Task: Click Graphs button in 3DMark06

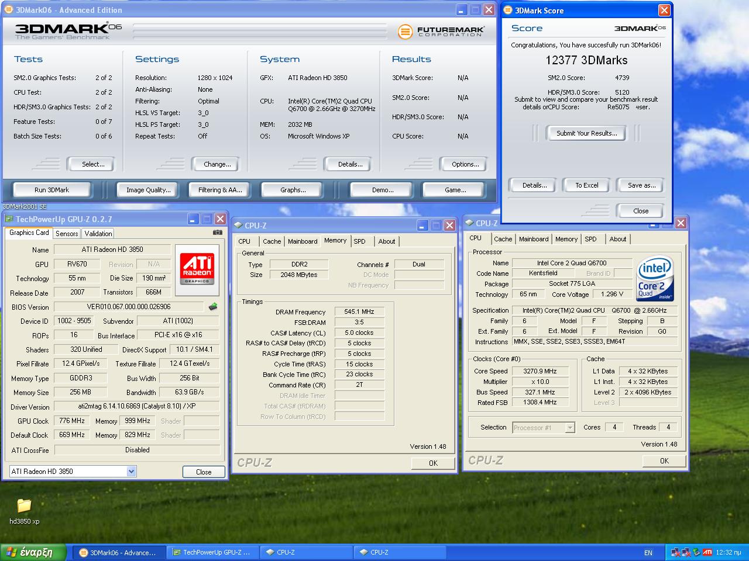Action: [293, 190]
